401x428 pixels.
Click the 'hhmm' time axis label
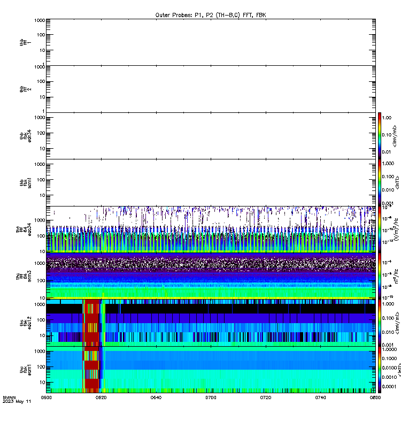pyautogui.click(x=9, y=398)
